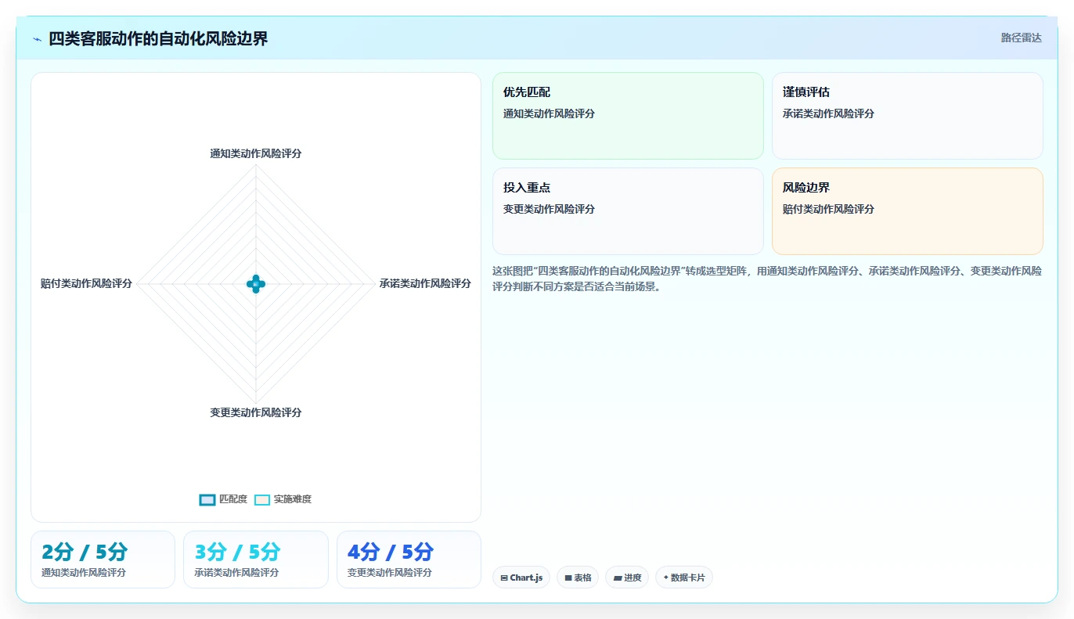Click the lightning icon beside the title

(x=38, y=39)
